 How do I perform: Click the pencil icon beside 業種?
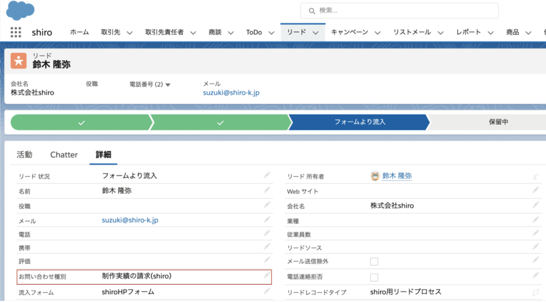click(536, 220)
